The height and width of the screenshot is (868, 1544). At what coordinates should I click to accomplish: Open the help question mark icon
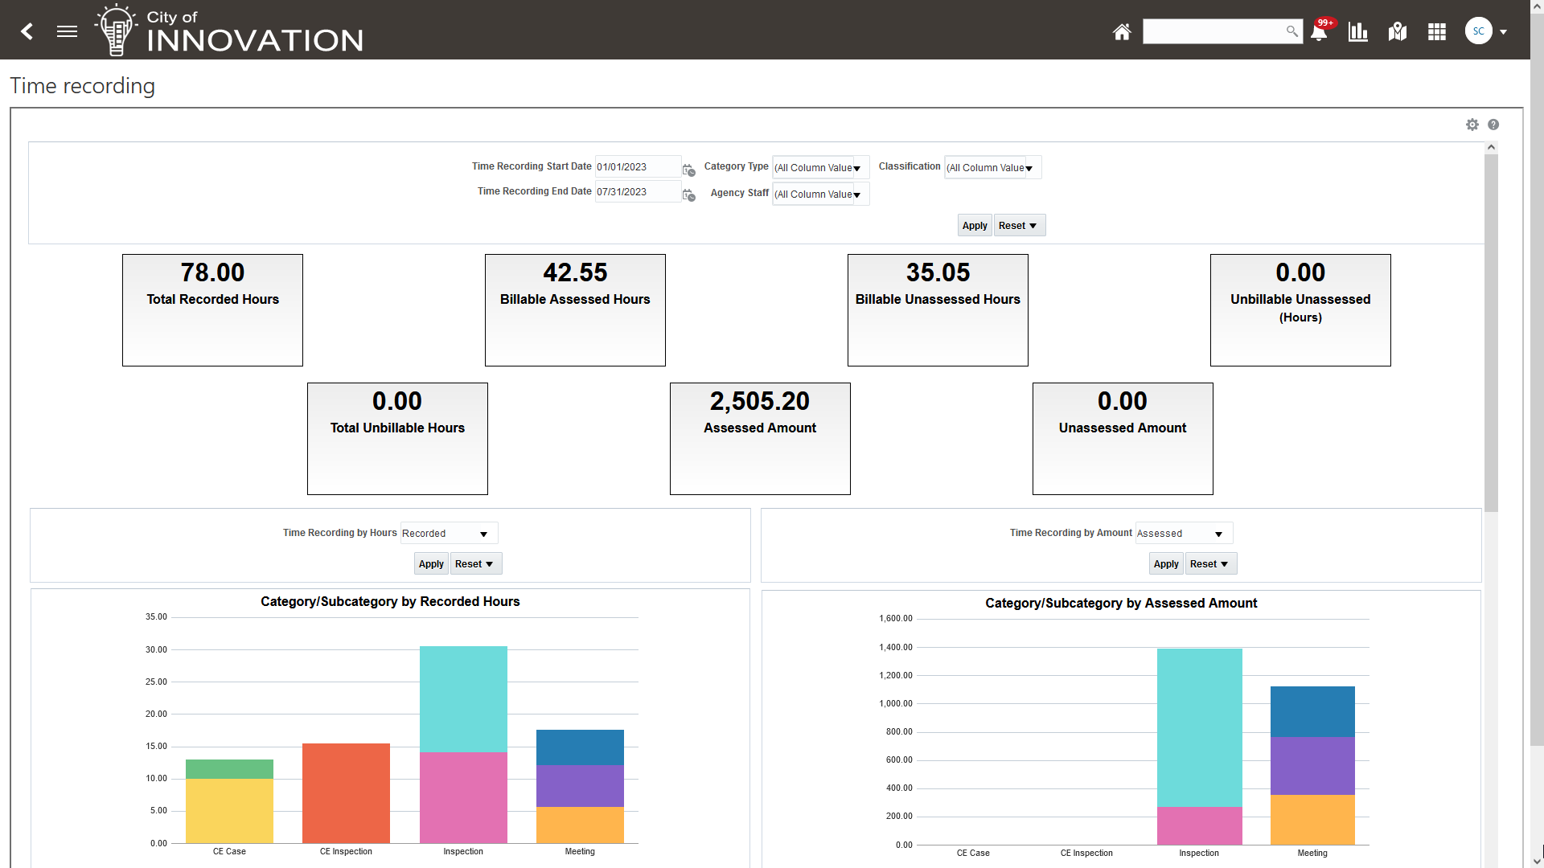(1493, 125)
